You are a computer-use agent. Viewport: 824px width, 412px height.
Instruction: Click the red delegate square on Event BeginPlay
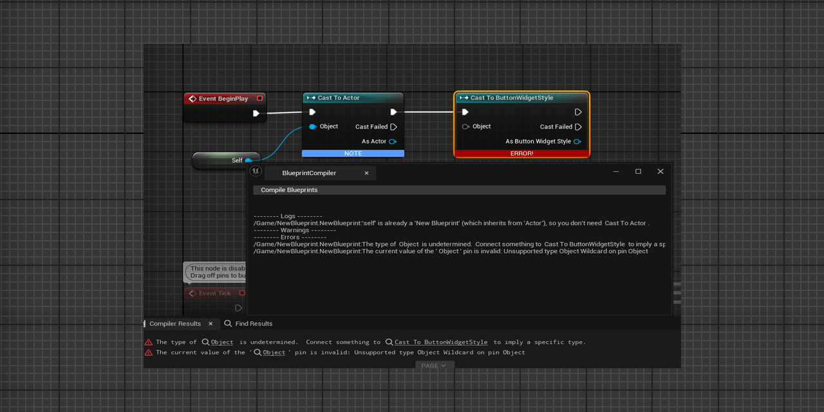[259, 98]
